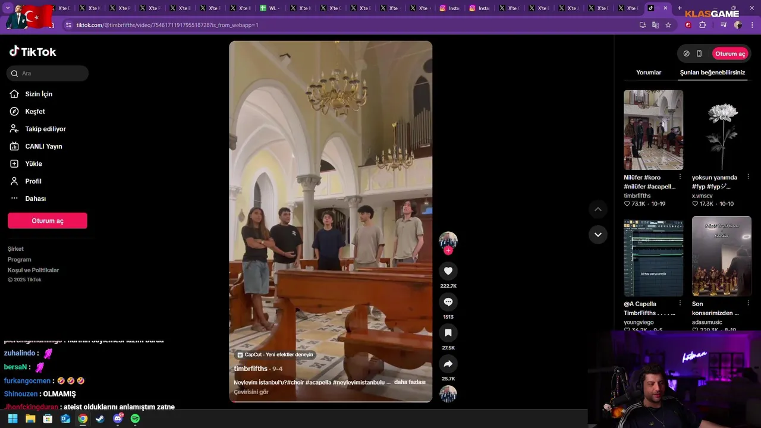
Task: Open the Chrome extensions puzzle icon
Action: [x=703, y=25]
